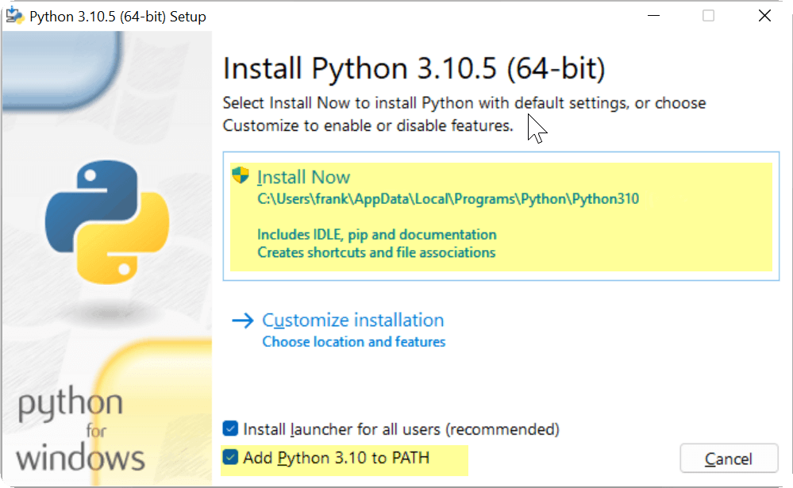Click 'Install launcher for all users (recommended)' label
The width and height of the screenshot is (793, 488).
pos(401,429)
